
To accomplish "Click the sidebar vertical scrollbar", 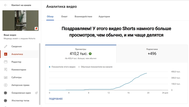I will point(40,74).
